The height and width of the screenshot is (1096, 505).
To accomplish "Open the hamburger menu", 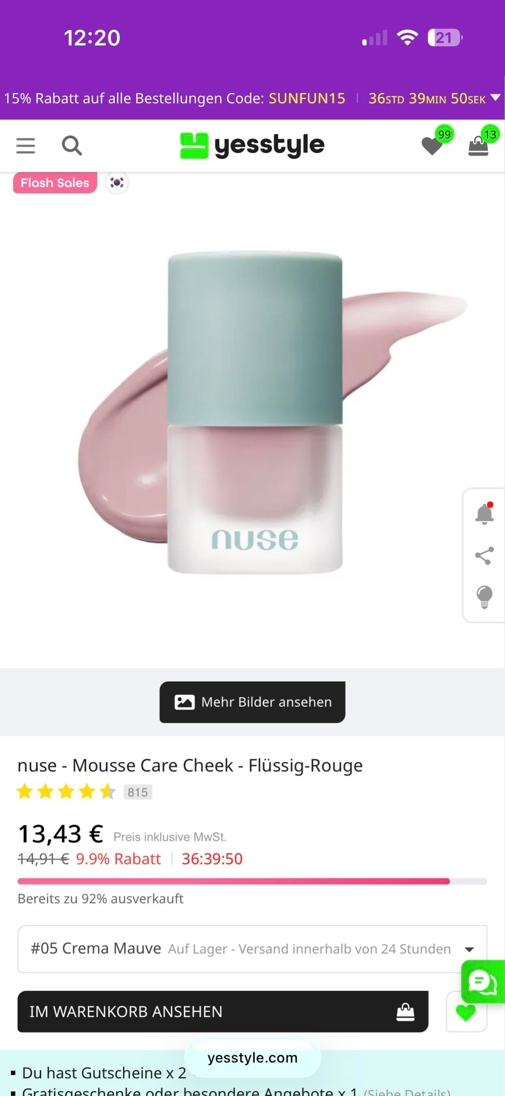I will (x=26, y=146).
